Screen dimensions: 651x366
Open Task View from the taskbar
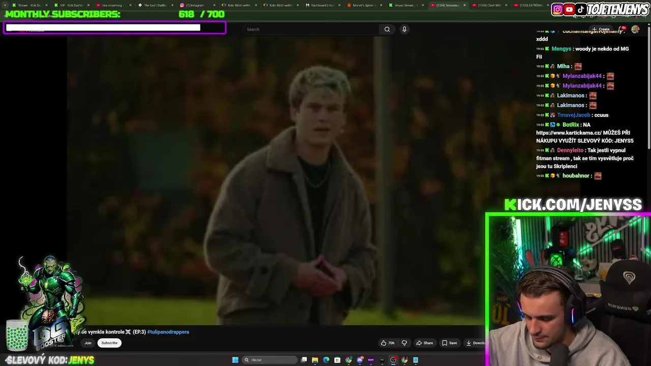[304, 360]
